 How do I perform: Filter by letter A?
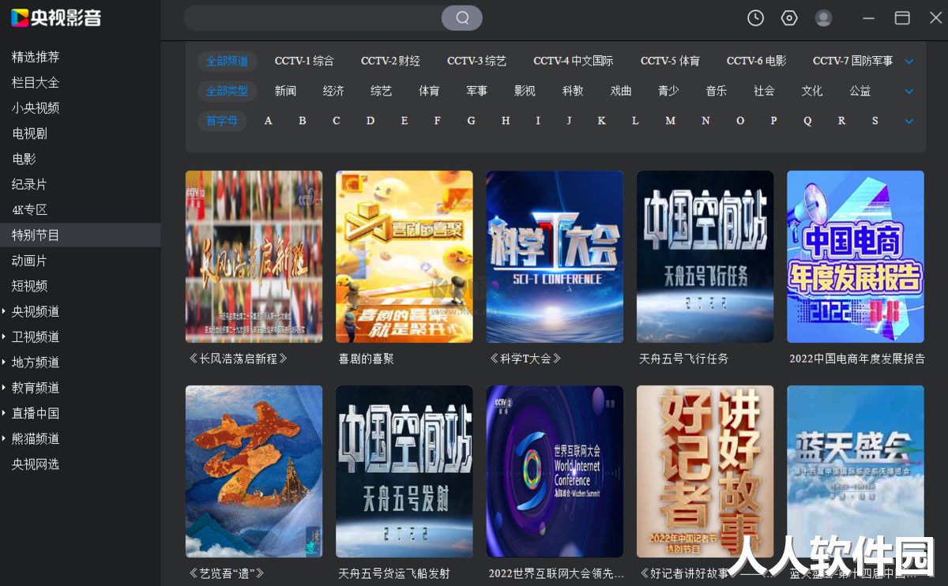tap(269, 121)
